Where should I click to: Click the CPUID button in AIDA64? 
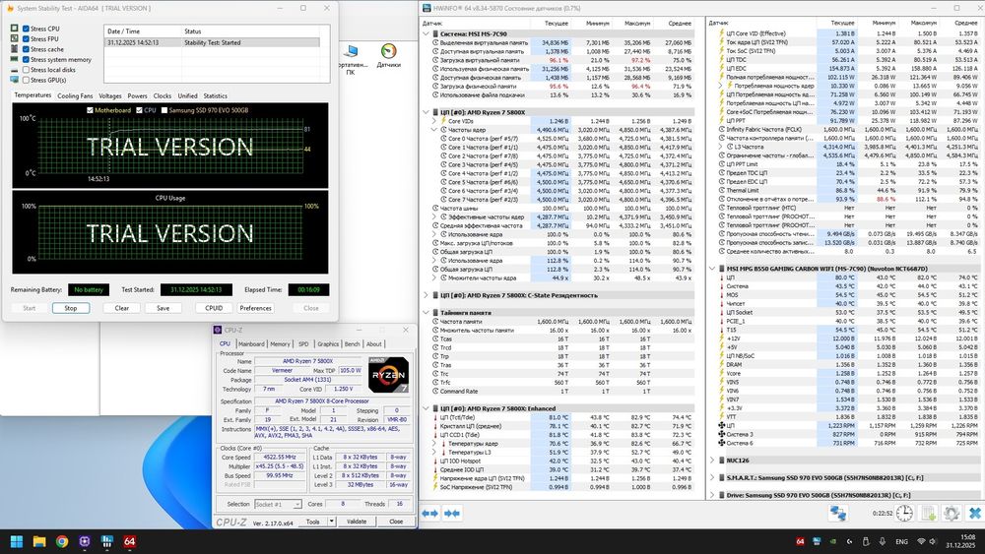click(214, 308)
